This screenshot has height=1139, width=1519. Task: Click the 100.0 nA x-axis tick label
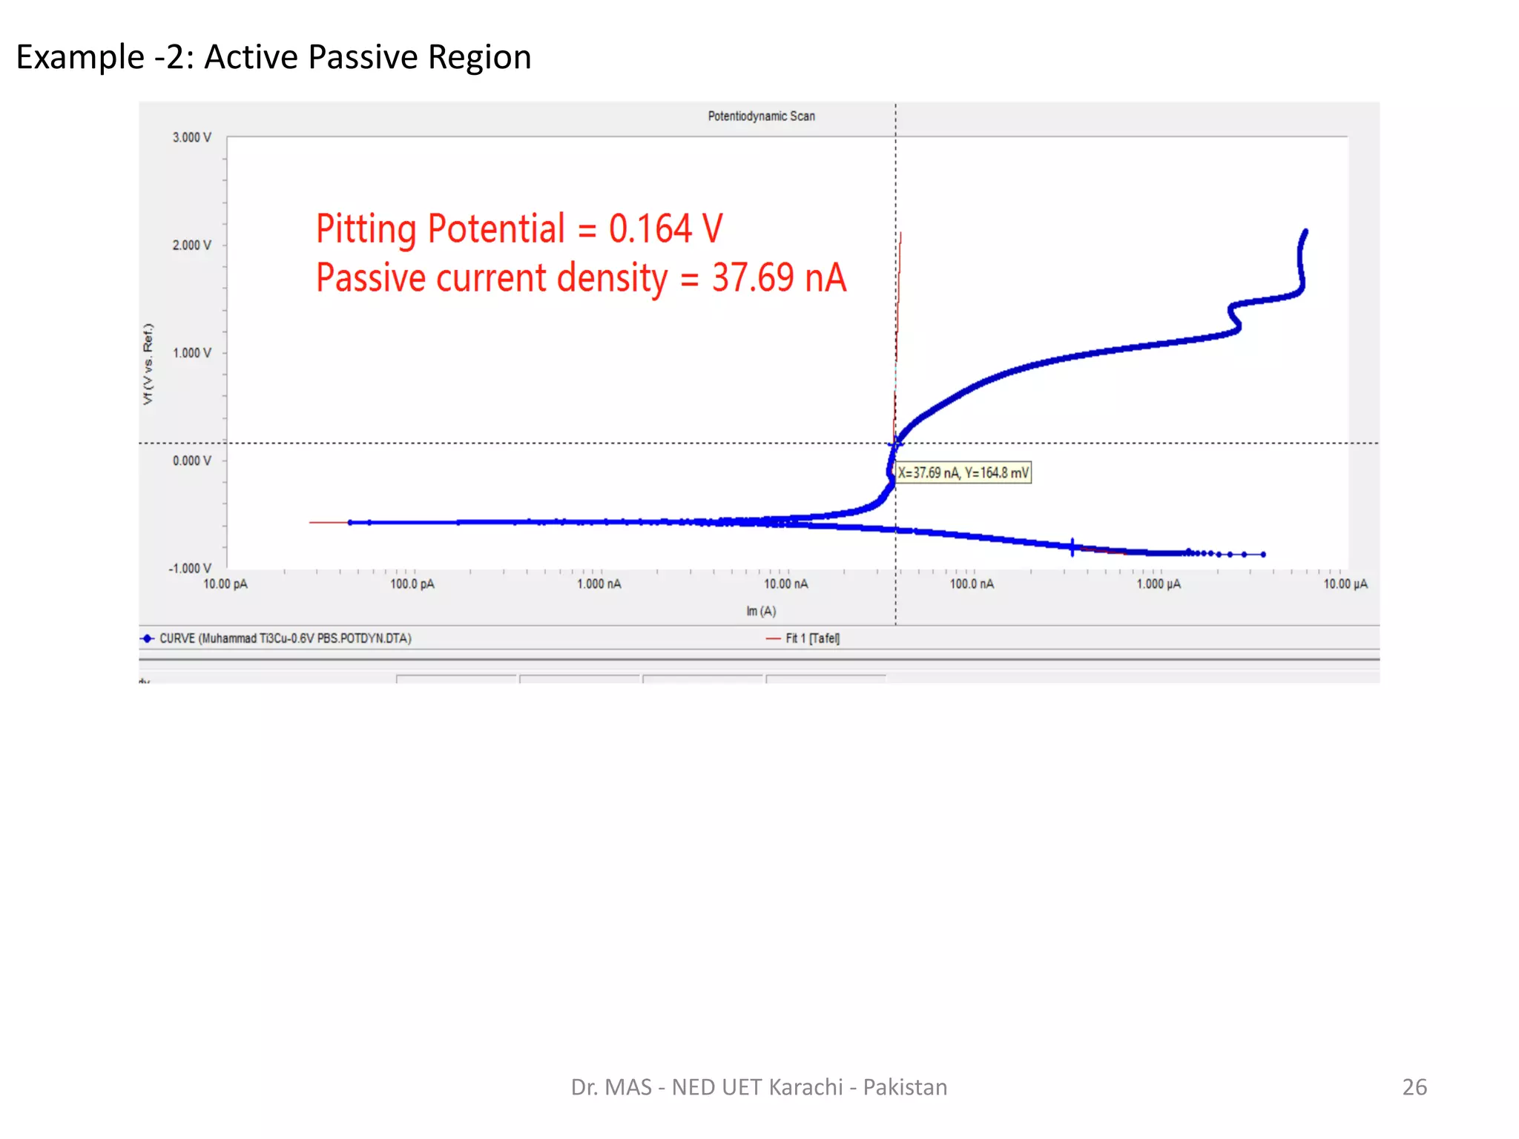(x=972, y=584)
